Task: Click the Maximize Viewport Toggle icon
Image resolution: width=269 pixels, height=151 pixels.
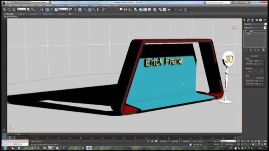Action: coord(265,144)
